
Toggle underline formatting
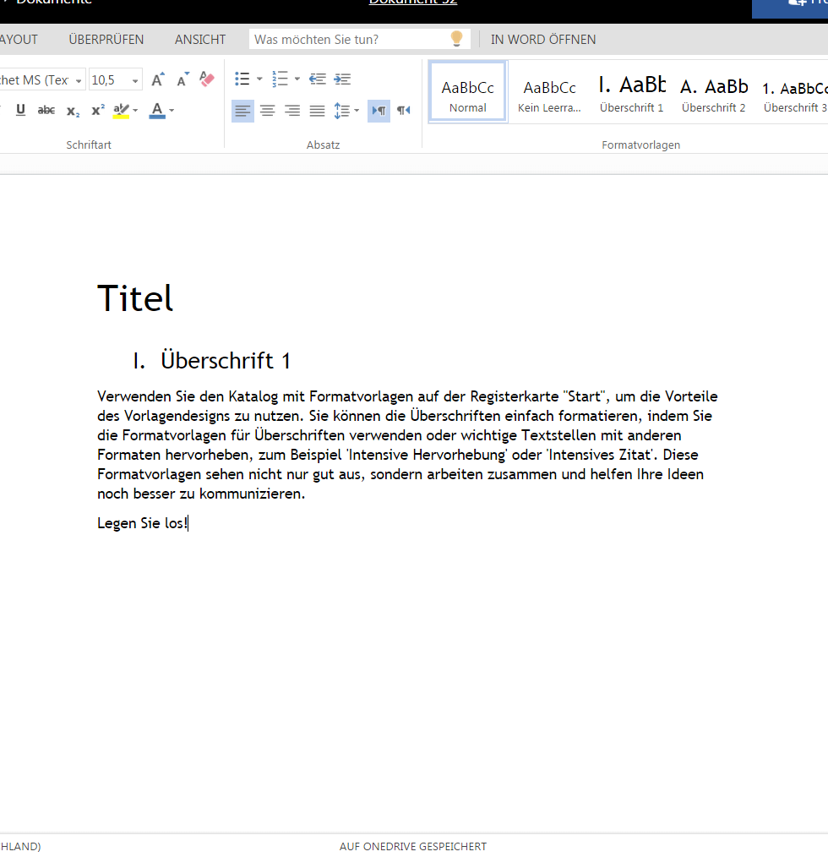click(x=21, y=111)
